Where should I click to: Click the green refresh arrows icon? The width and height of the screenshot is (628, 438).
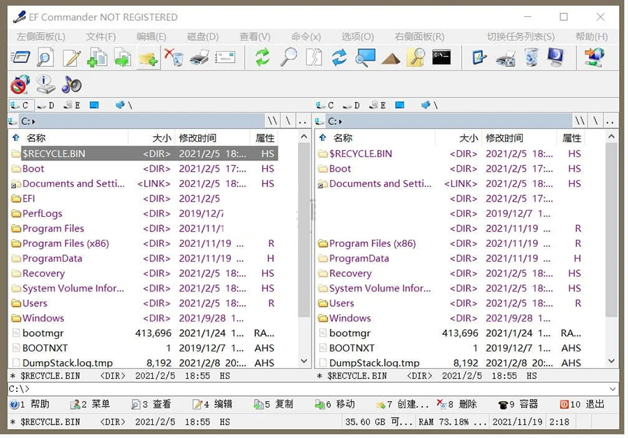[x=262, y=58]
